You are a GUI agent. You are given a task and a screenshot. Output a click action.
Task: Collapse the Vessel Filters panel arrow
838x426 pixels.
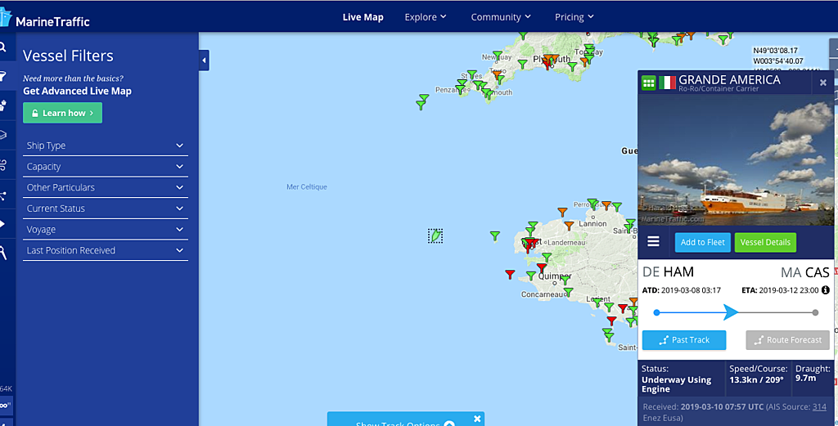click(204, 61)
